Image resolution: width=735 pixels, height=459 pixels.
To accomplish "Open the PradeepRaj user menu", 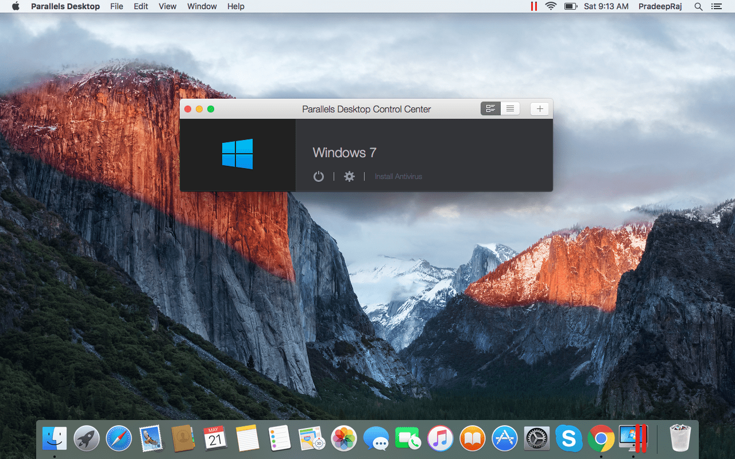I will click(x=660, y=6).
